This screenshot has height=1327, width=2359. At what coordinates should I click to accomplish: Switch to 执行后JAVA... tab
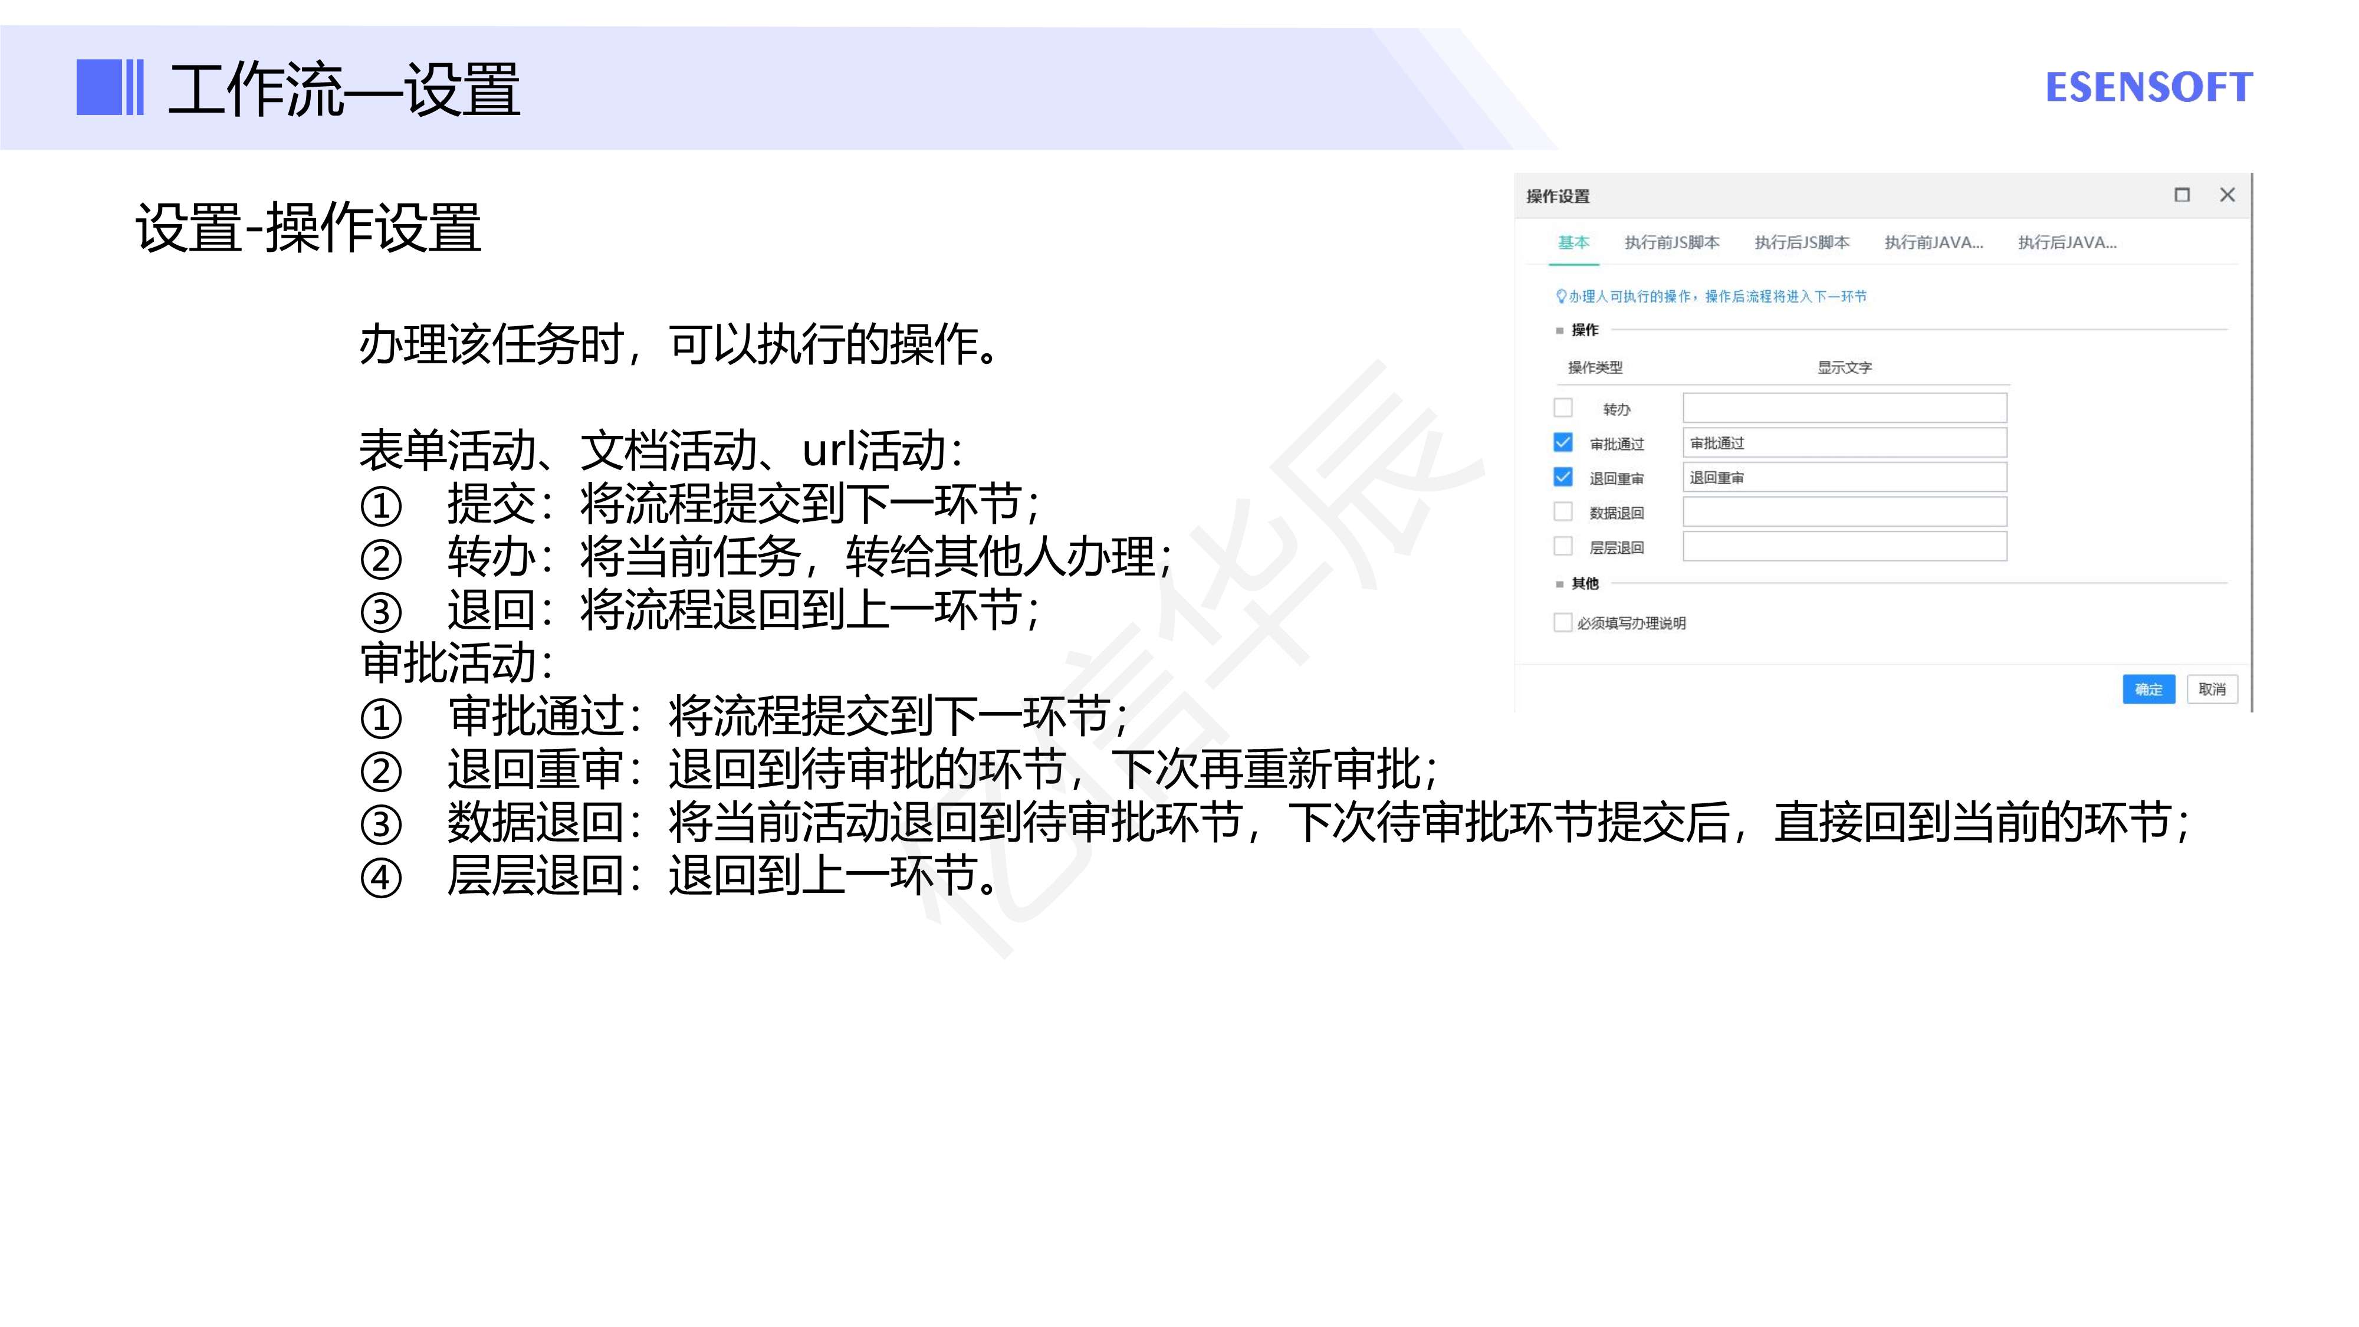(x=2067, y=242)
